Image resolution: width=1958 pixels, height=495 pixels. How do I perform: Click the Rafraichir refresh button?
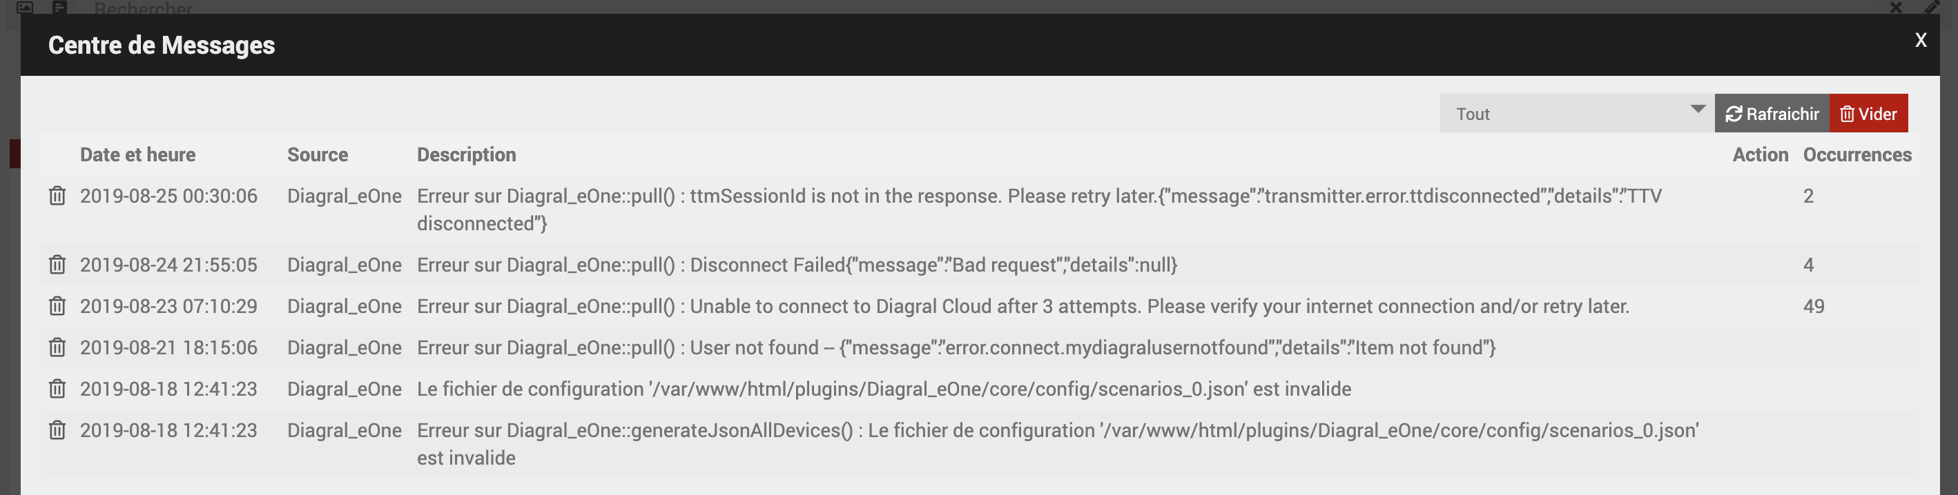[1772, 114]
